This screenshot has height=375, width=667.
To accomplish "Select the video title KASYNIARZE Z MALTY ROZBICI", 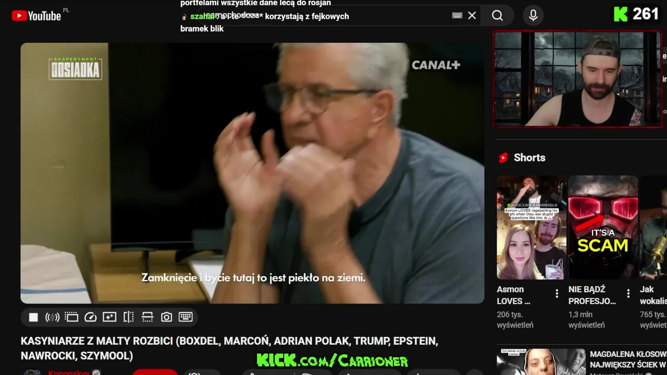I will tap(229, 348).
